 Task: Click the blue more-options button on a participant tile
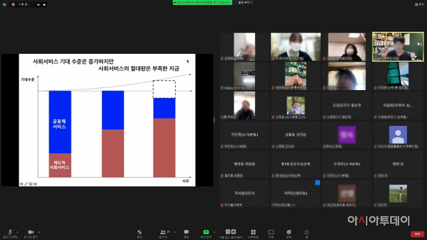tap(317, 183)
